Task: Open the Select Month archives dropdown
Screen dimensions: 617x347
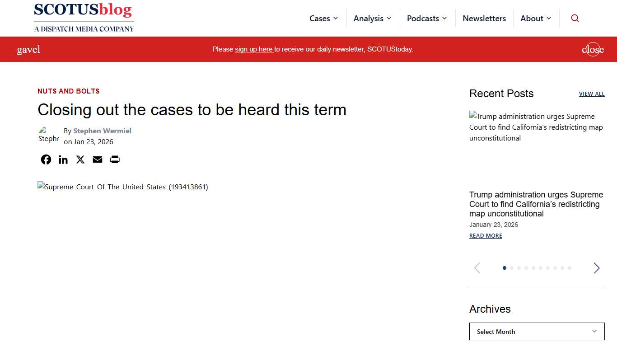Action: point(537,331)
